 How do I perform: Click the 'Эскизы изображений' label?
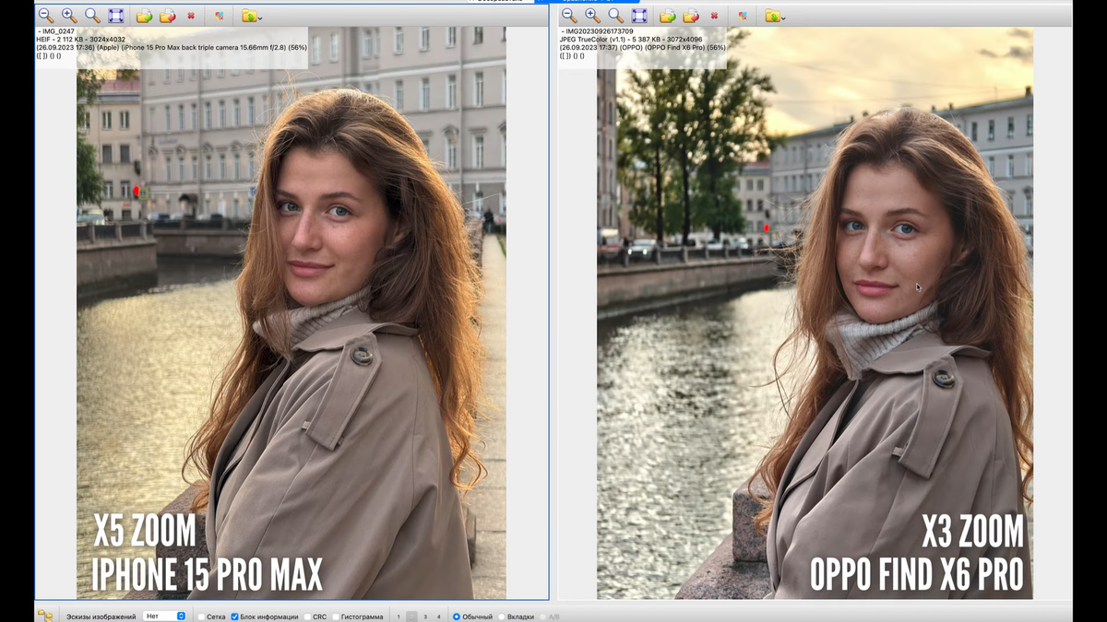click(x=101, y=616)
